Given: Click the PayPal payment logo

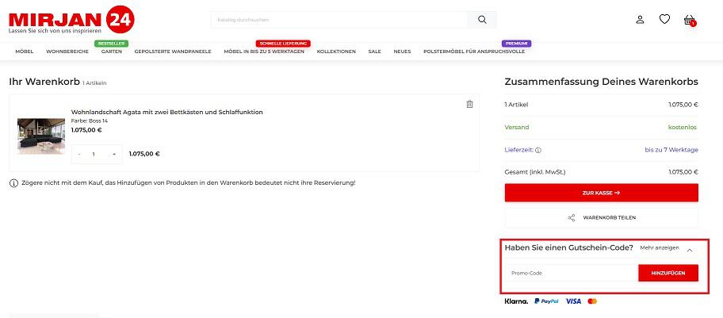Looking at the screenshot, I should tap(546, 301).
